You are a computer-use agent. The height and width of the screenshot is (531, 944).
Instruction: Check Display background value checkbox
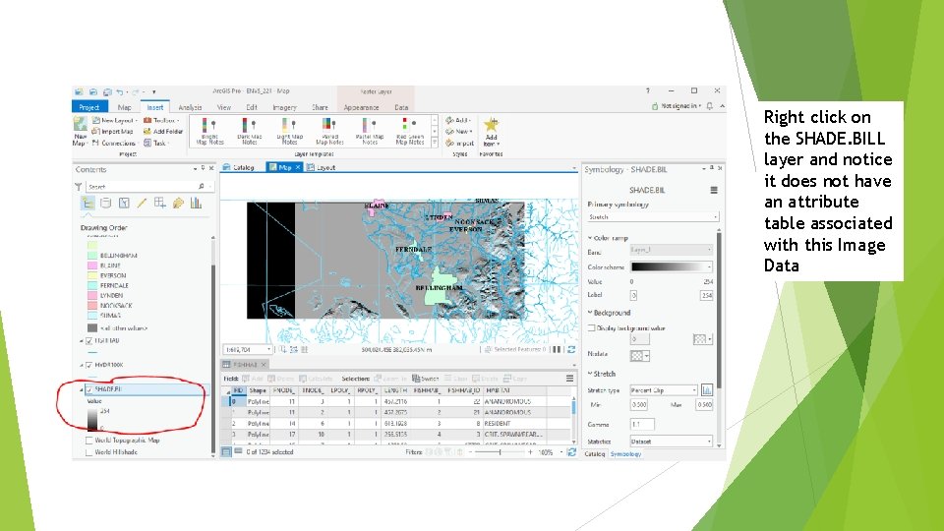[591, 328]
